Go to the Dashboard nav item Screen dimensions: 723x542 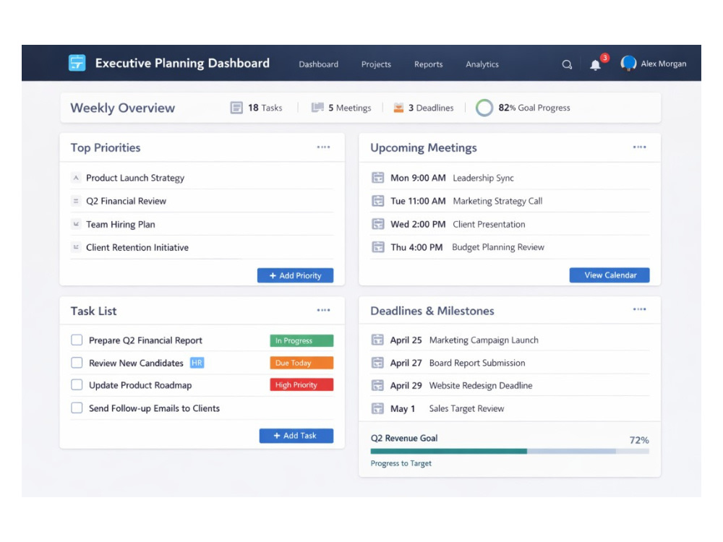tap(318, 64)
